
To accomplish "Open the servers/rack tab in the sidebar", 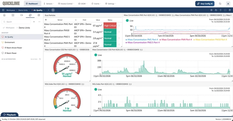I will [x=13, y=15].
